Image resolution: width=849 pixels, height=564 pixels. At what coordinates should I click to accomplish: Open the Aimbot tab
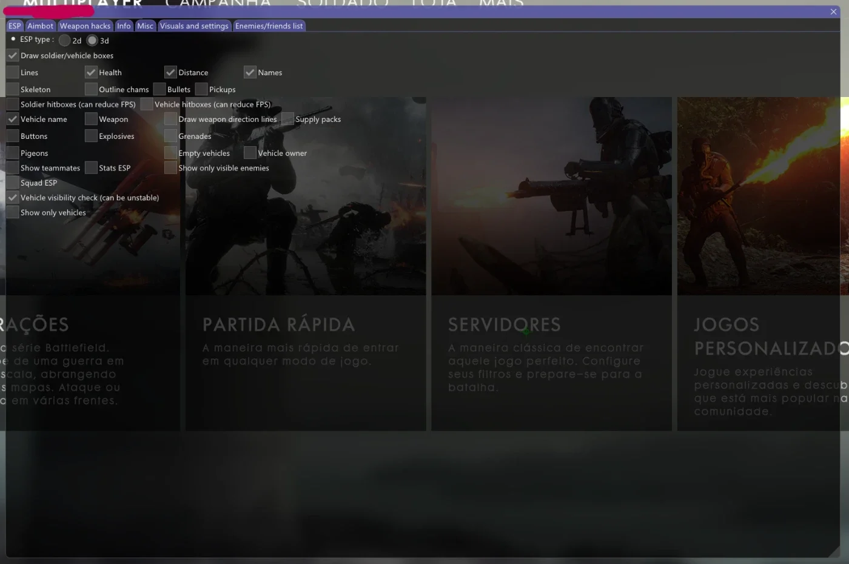[x=40, y=25]
